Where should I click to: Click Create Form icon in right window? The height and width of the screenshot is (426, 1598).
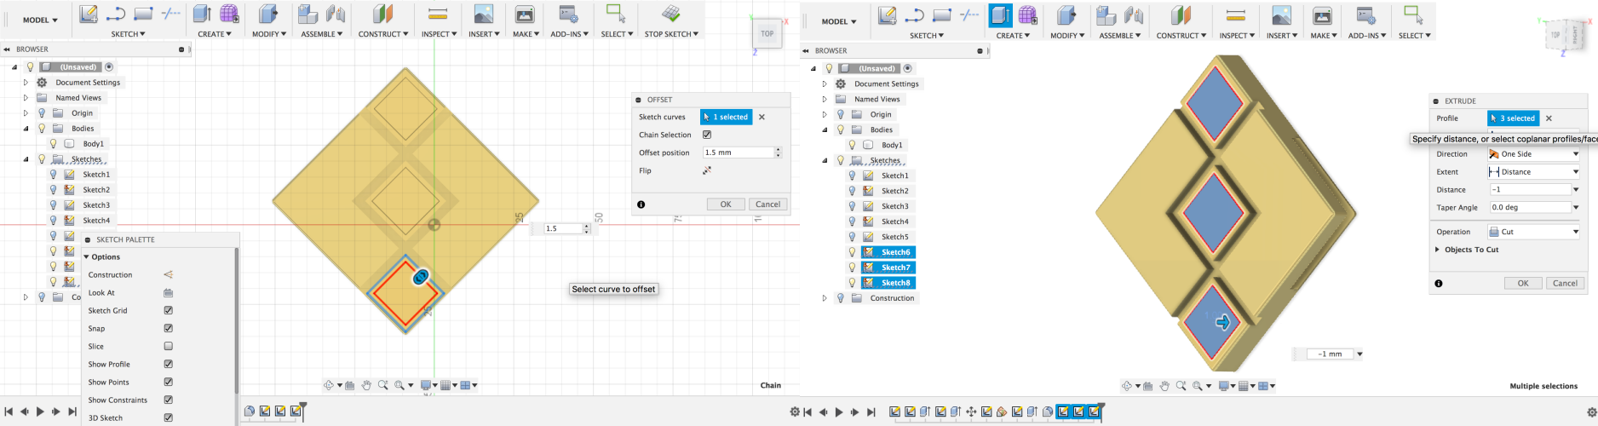pyautogui.click(x=1028, y=14)
